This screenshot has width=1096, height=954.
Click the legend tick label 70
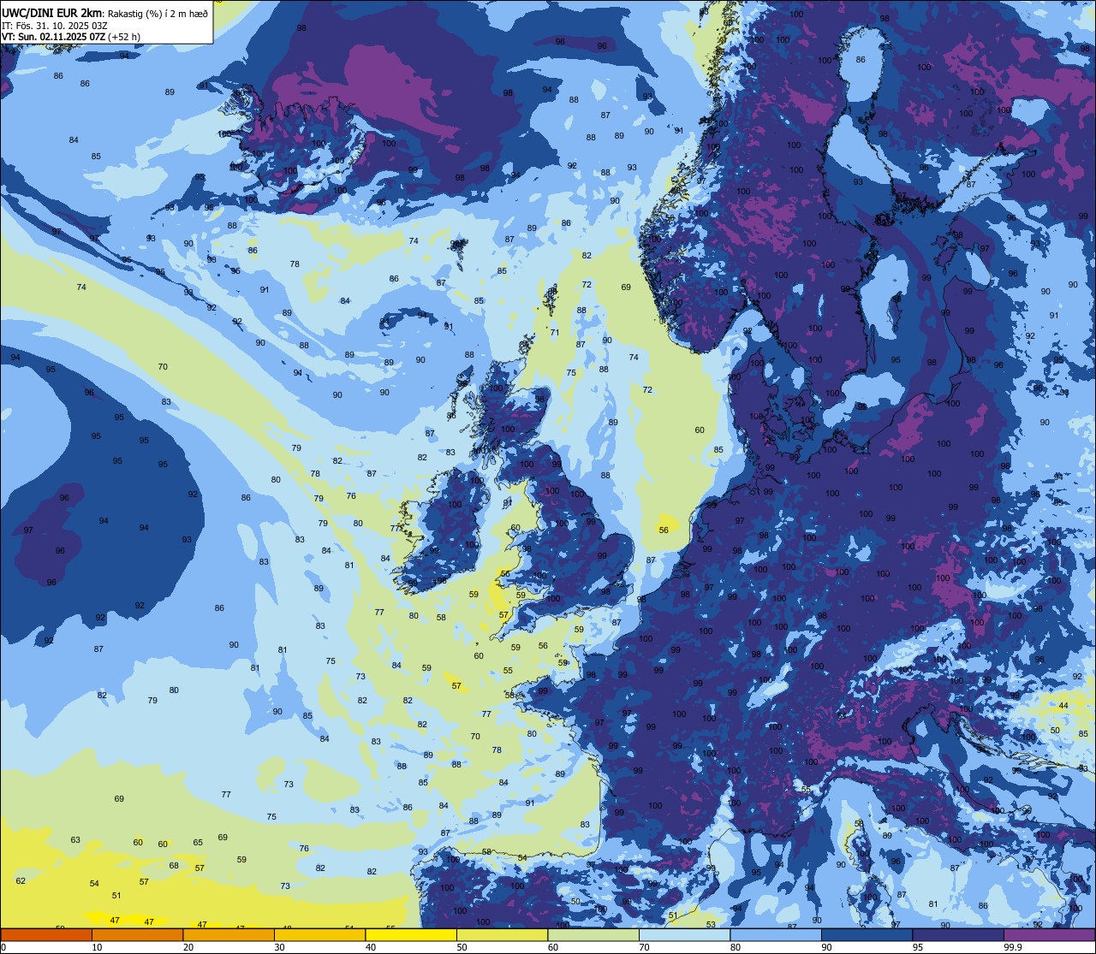click(644, 947)
